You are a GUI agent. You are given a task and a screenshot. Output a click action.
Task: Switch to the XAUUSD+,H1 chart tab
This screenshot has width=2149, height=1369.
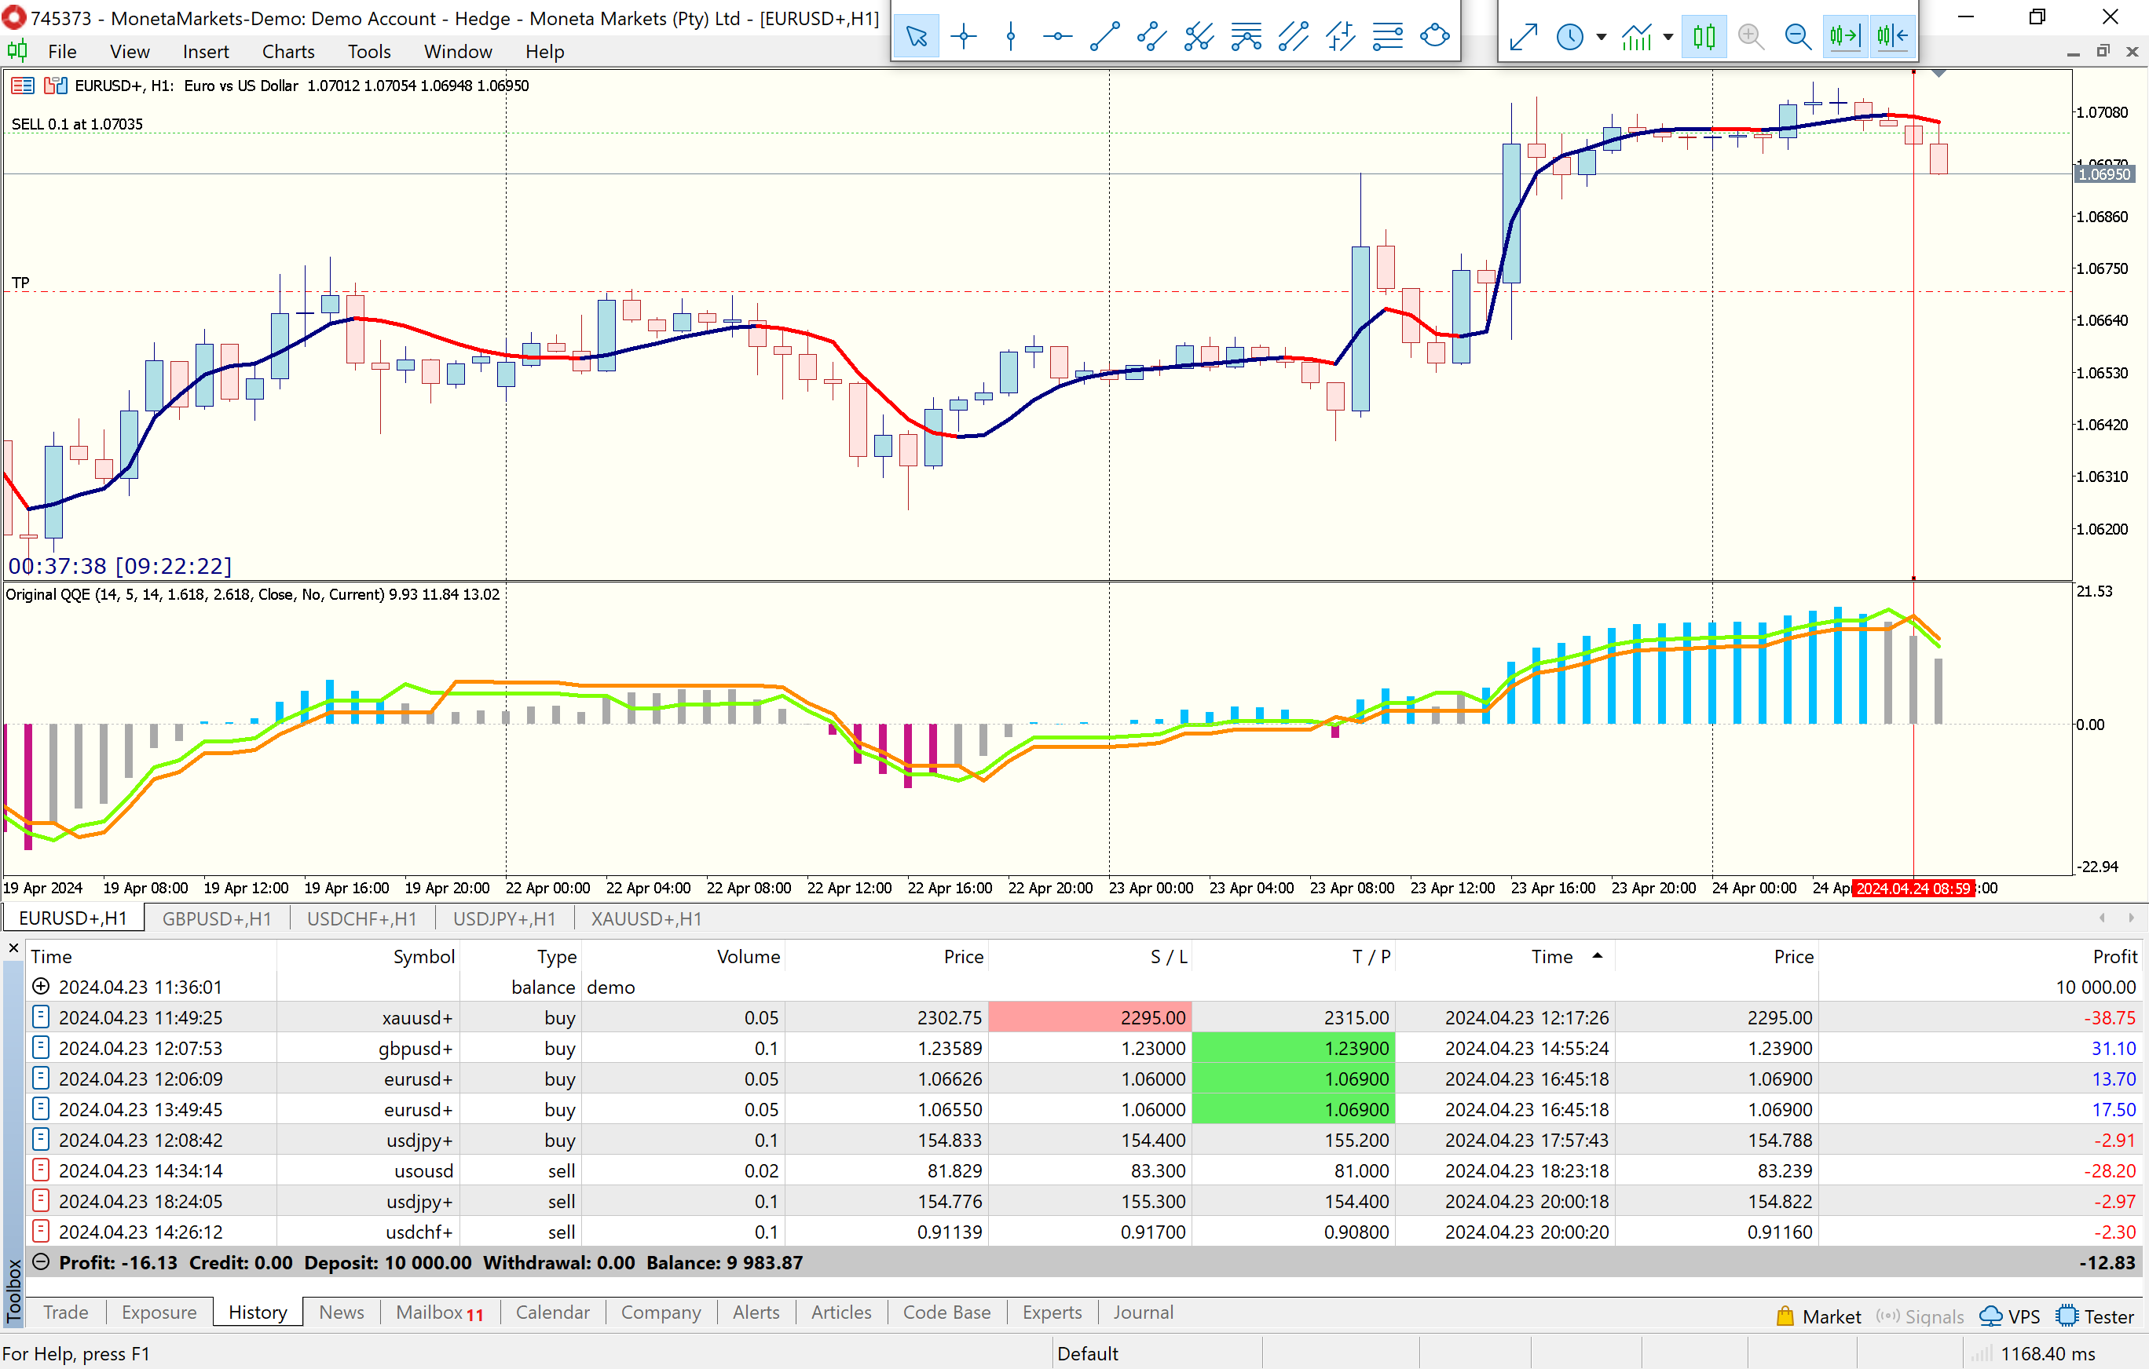click(645, 918)
